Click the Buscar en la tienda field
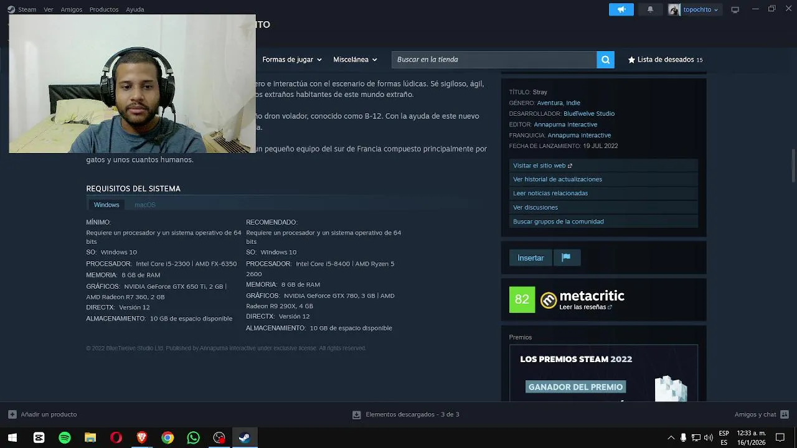 coord(494,60)
